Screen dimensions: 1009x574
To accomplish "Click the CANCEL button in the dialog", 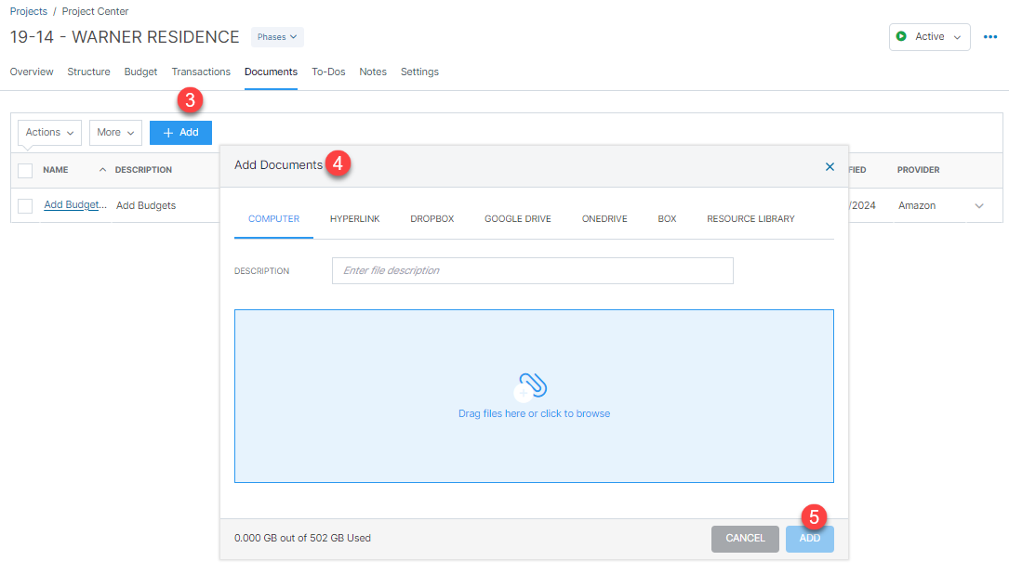I will pyautogui.click(x=745, y=539).
